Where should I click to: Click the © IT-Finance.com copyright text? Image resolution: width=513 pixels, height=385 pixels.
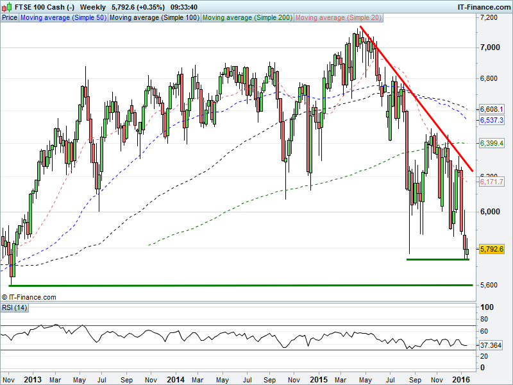click(x=29, y=297)
